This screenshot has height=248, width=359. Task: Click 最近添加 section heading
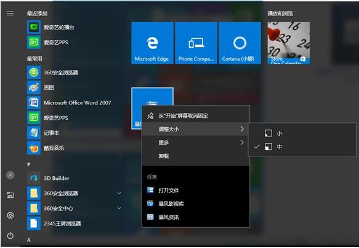[38, 14]
